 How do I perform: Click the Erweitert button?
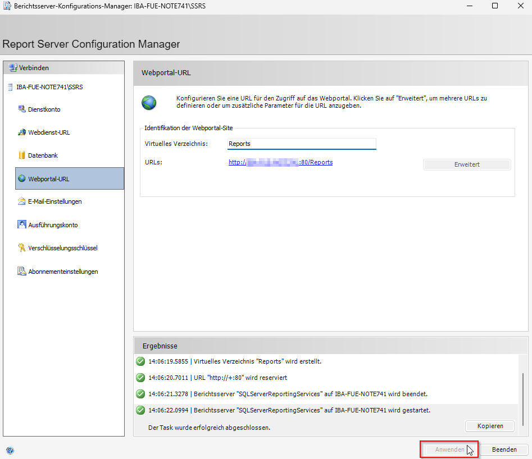tap(466, 164)
